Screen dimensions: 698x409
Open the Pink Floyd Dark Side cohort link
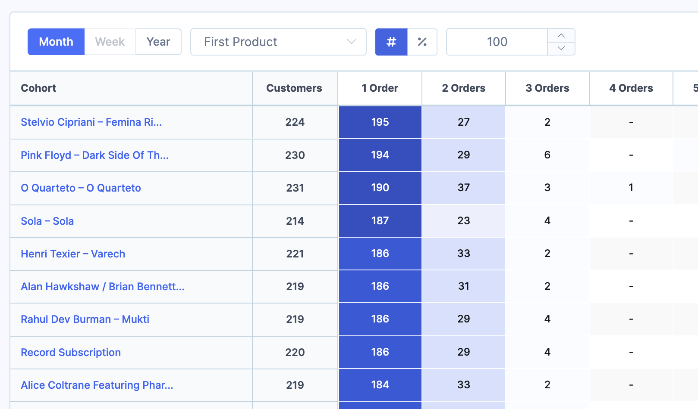click(x=94, y=155)
